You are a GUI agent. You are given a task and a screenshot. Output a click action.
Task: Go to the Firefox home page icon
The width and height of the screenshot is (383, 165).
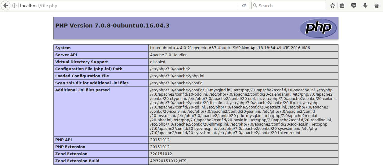[x=377, y=5]
